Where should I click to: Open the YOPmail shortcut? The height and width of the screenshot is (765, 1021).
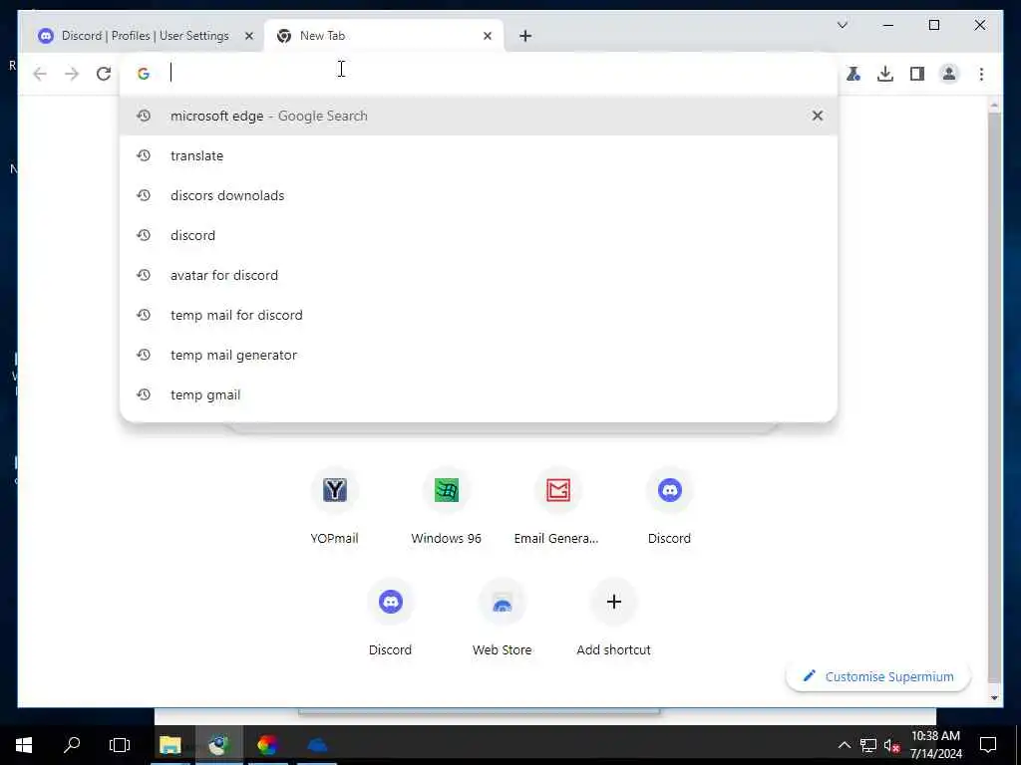click(x=334, y=506)
